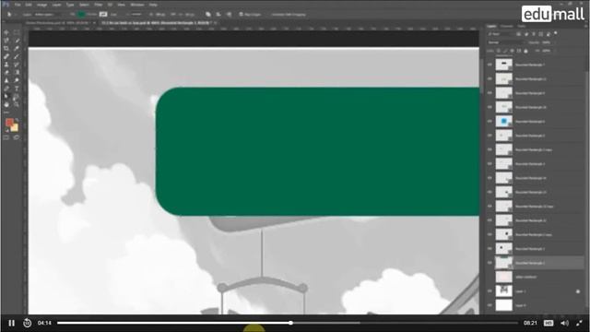Viewport: 590px width, 332px height.
Task: Lock all layer attributes
Action: [x=526, y=51]
